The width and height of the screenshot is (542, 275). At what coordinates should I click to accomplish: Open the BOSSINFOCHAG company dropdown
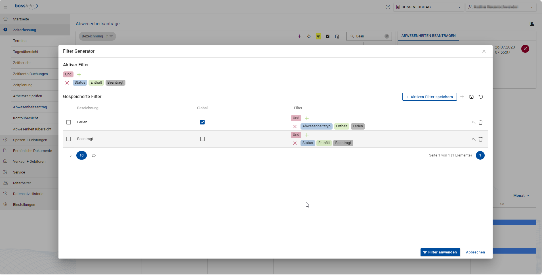(x=428, y=7)
